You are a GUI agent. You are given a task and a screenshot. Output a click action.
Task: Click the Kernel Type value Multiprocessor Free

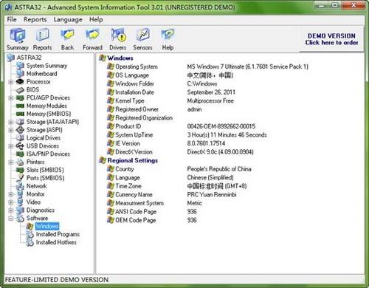pos(210,101)
